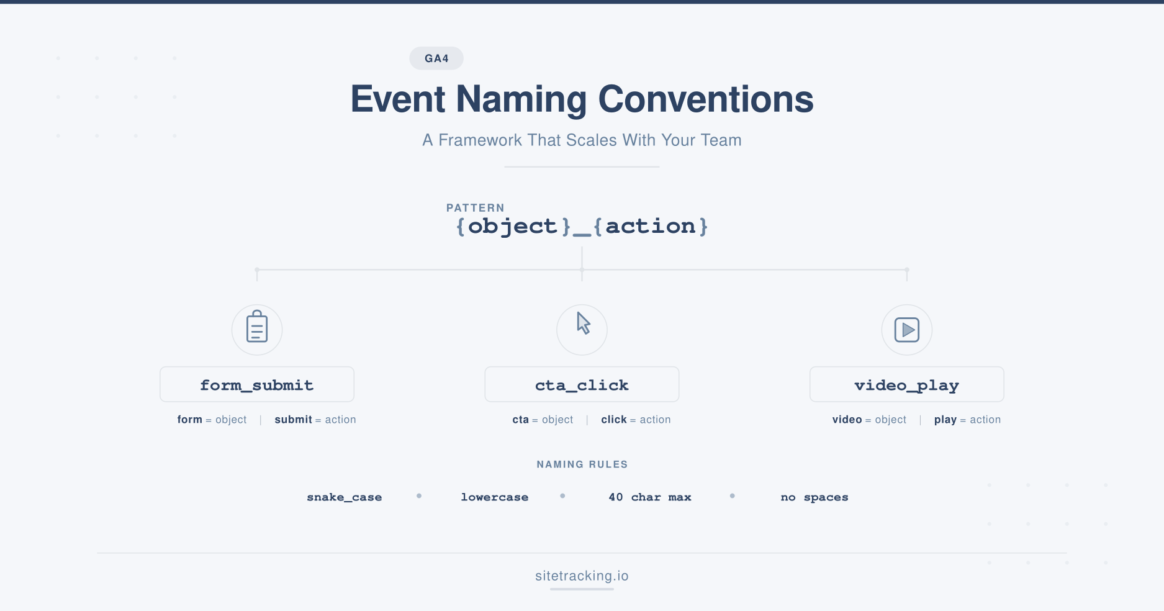Open the PATTERN section heading
1164x611 pixels.
(475, 207)
